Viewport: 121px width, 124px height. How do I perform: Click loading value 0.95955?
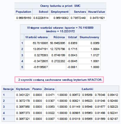point(88,119)
